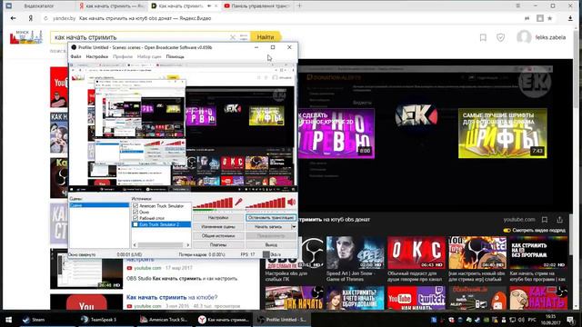Click Выход button in OBS
Screen dimensions: 582x327
271,244
